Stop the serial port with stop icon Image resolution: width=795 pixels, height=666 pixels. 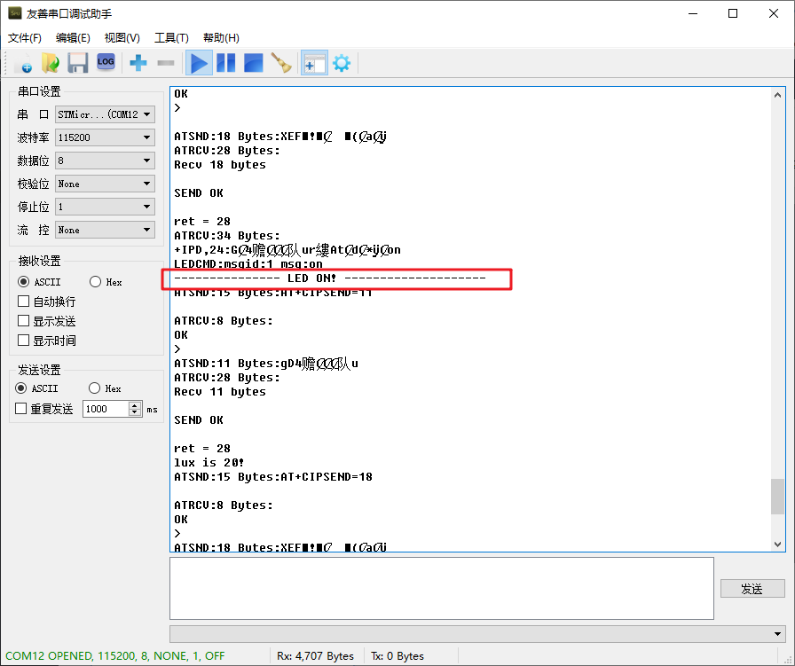point(253,63)
